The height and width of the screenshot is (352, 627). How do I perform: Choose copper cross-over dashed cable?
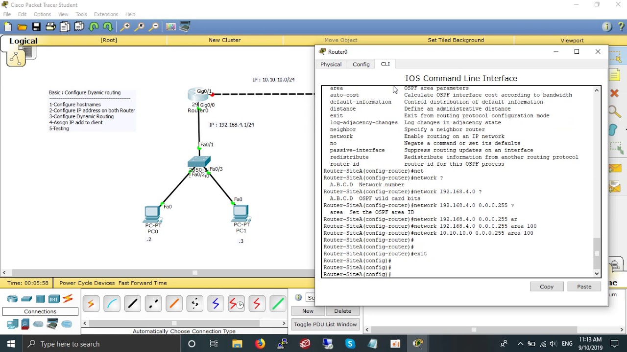153,304
